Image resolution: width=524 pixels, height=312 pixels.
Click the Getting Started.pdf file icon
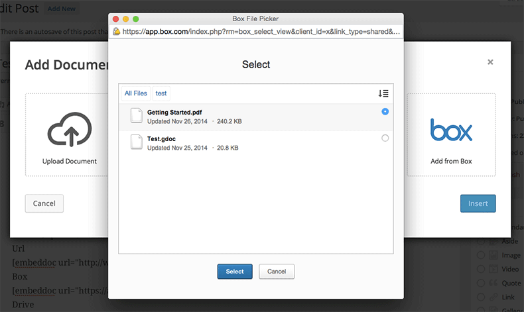pos(137,115)
